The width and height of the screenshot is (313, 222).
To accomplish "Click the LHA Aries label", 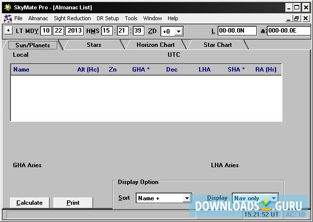I will pyautogui.click(x=225, y=165).
